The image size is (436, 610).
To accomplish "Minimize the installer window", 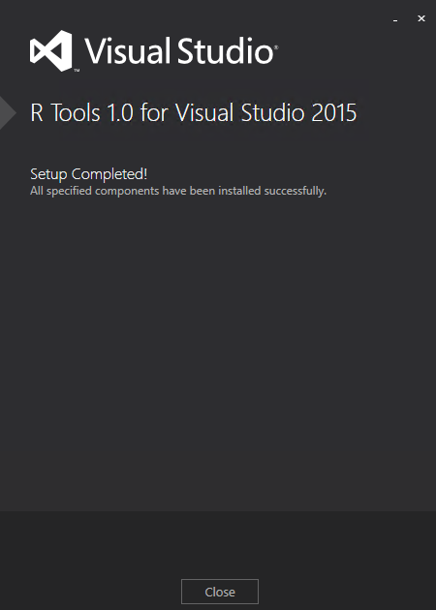I will (x=395, y=19).
